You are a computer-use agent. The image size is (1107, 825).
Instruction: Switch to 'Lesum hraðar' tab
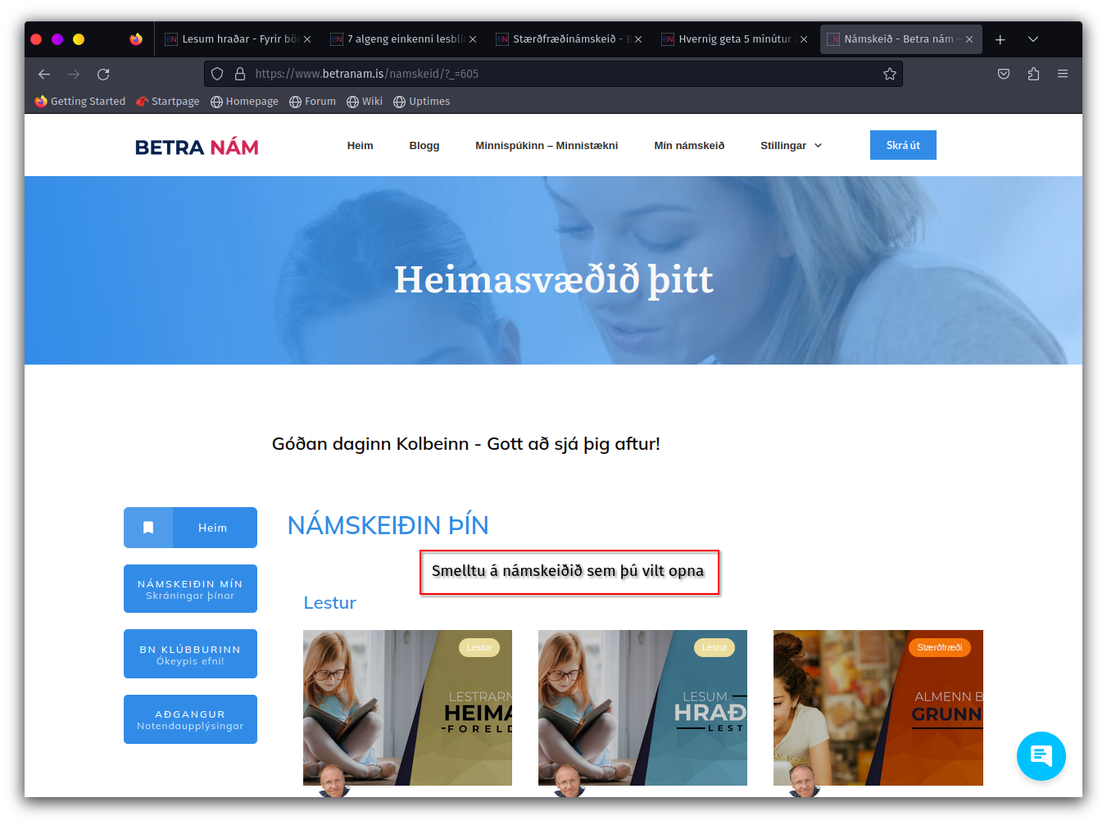pyautogui.click(x=238, y=39)
